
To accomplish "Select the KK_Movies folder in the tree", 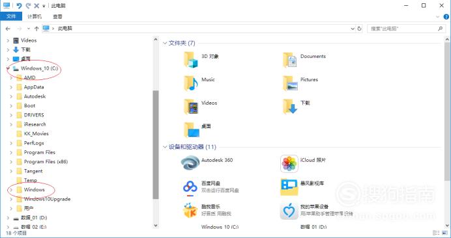I will point(36,133).
